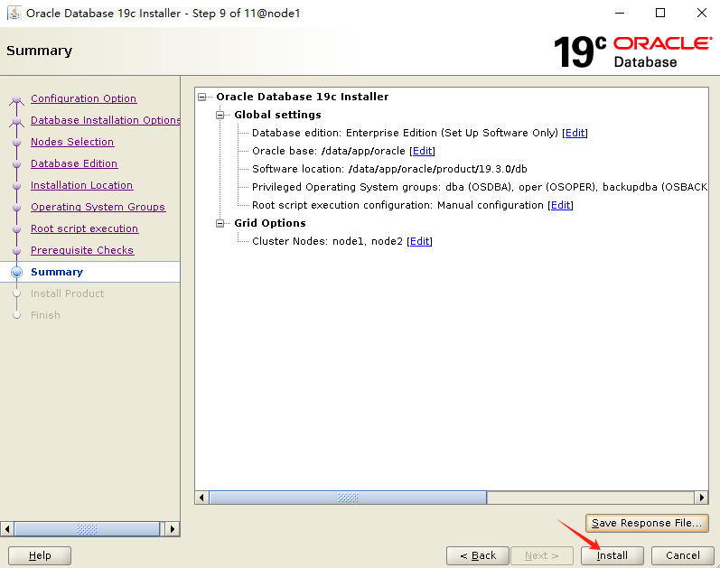
Task: Collapse the Oracle Database 19c Installer node
Action: (202, 97)
